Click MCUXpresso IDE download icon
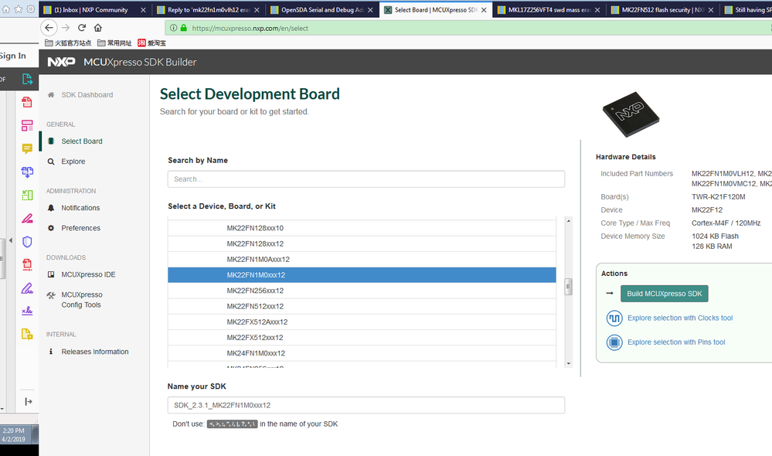This screenshot has height=456, width=772. (x=51, y=274)
